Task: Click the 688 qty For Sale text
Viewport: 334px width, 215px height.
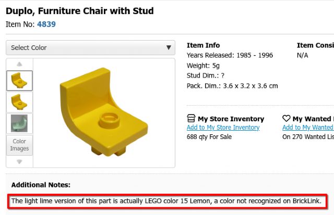Action: click(x=209, y=137)
